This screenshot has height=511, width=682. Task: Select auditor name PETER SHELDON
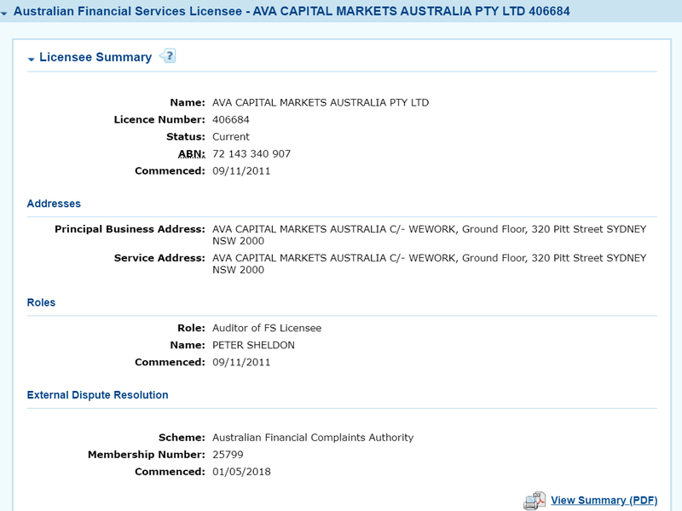point(253,345)
